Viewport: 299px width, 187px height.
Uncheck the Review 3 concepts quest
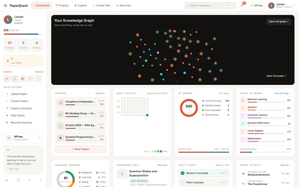click(183, 173)
